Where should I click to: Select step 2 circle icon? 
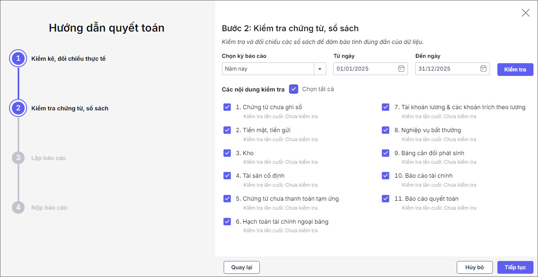pos(18,108)
